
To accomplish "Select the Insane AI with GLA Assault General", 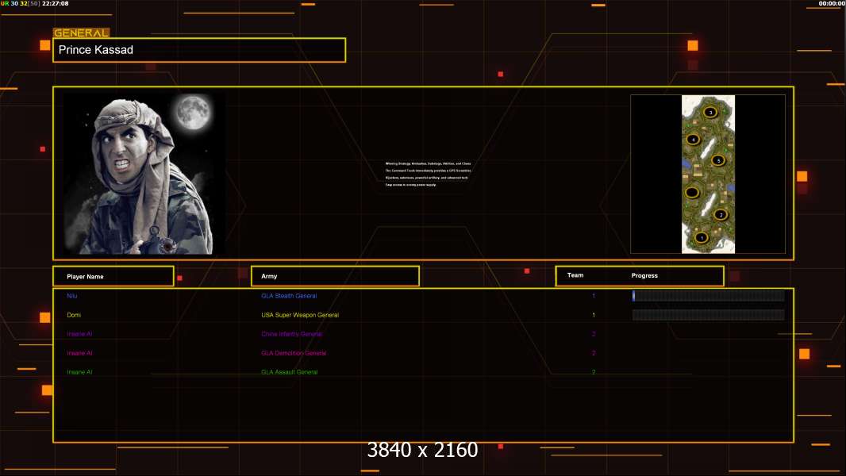I will pyautogui.click(x=79, y=372).
